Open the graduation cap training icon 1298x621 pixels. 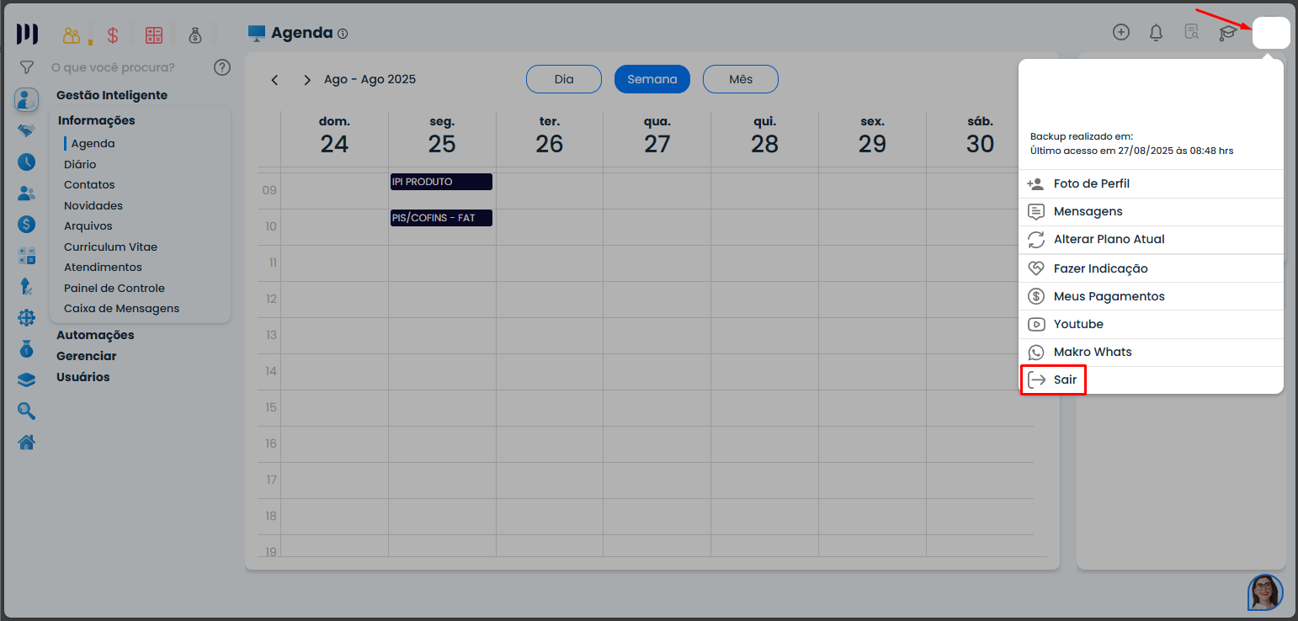tap(1228, 33)
